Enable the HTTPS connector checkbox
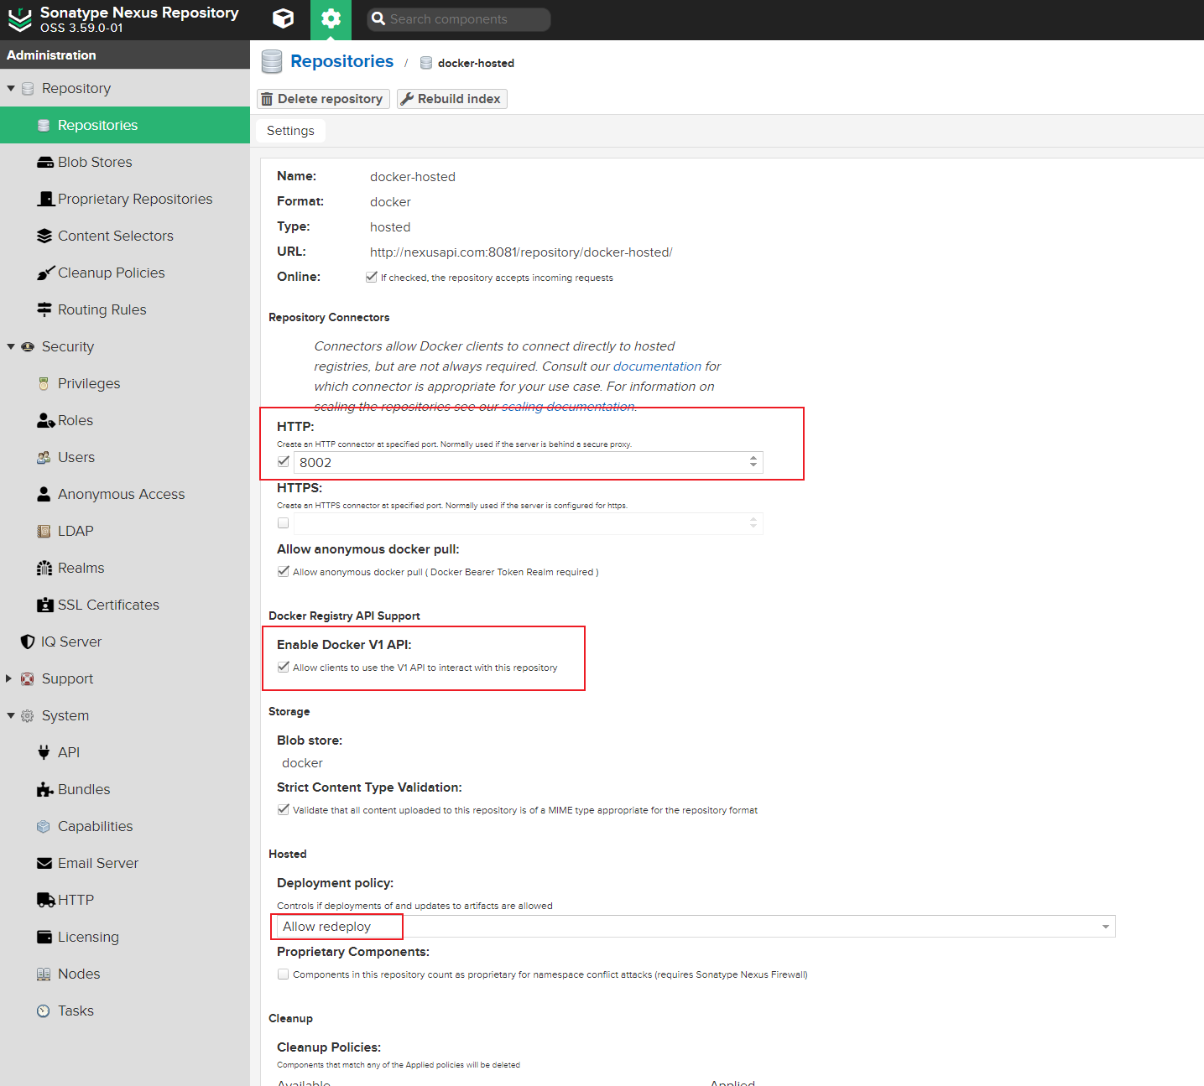The height and width of the screenshot is (1086, 1204). pos(283,522)
